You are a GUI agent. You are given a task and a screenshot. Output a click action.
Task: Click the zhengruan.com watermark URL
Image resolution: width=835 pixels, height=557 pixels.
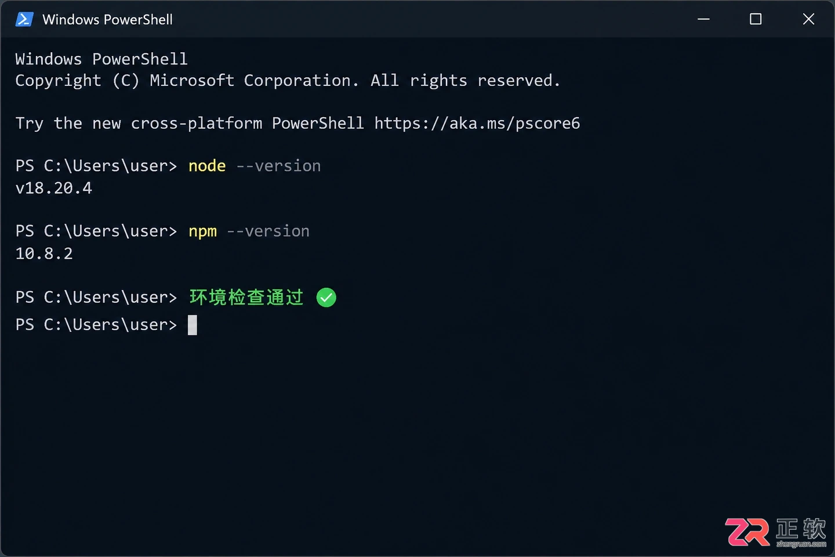[x=801, y=544]
